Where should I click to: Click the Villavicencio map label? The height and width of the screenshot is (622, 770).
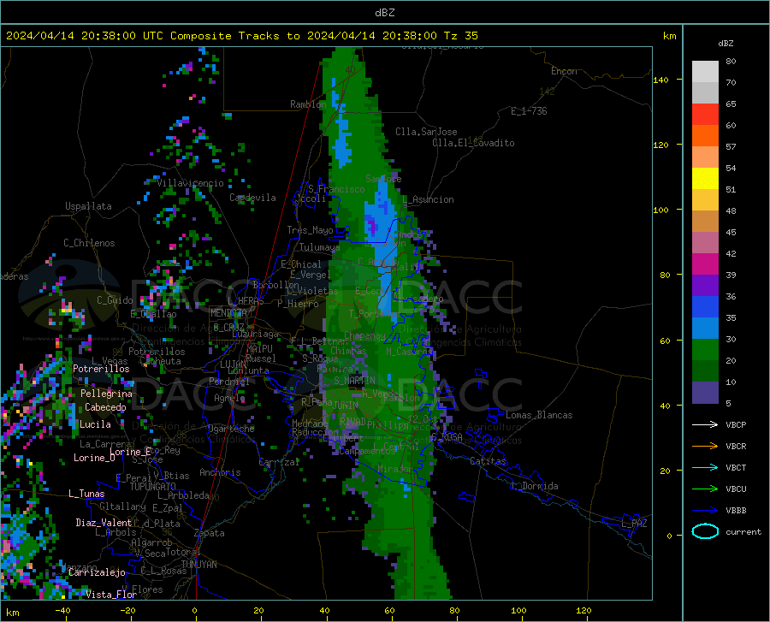[190, 183]
